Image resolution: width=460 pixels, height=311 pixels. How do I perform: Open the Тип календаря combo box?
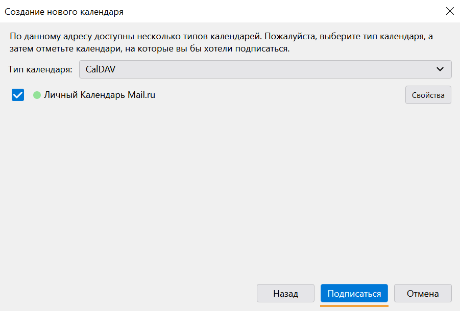pos(265,69)
